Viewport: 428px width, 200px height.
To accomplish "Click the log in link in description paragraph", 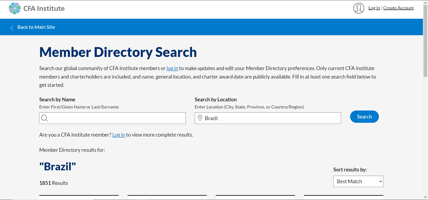I will pos(172,68).
